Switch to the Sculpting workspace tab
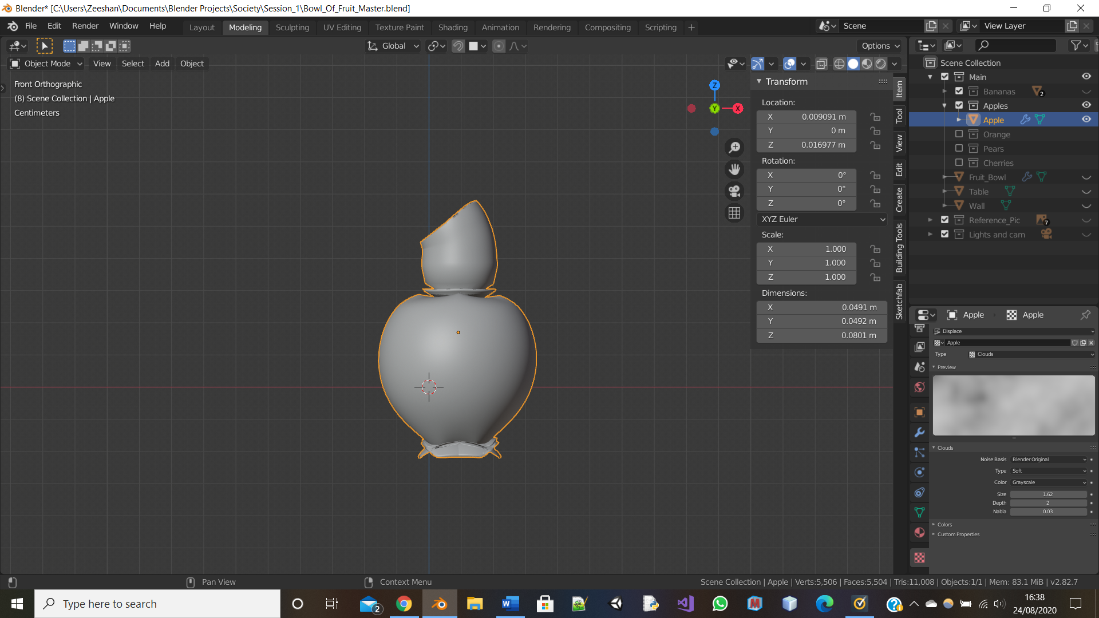This screenshot has width=1099, height=618. 292,27
